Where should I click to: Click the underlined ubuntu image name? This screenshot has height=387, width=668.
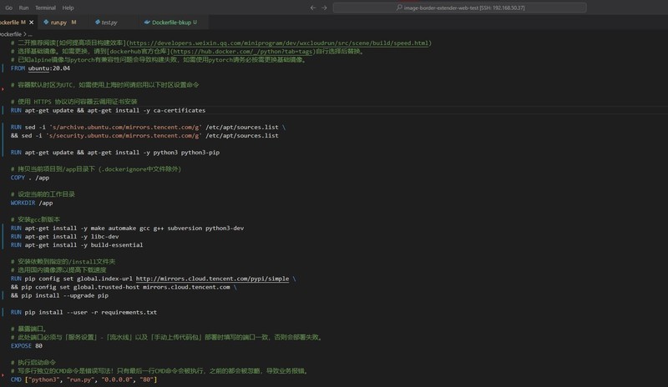tap(48, 68)
